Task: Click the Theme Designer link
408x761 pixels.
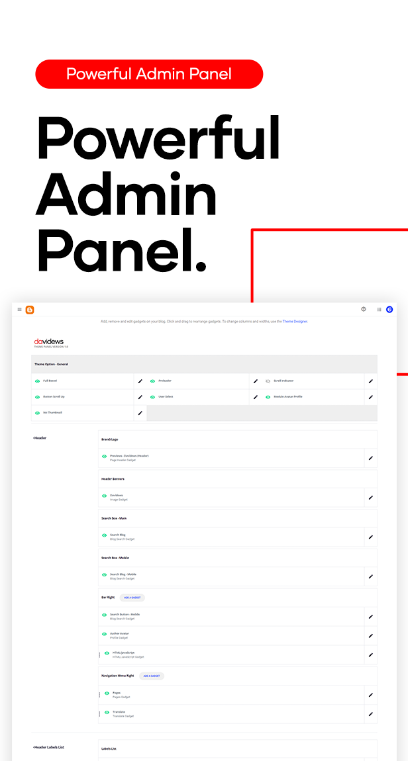Action: coord(295,322)
